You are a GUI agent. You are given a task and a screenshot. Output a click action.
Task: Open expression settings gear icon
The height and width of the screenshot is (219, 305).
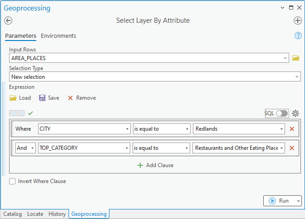point(295,113)
